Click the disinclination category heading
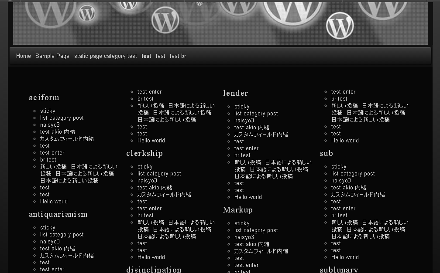Image resolution: width=440 pixels, height=273 pixels. (154, 270)
